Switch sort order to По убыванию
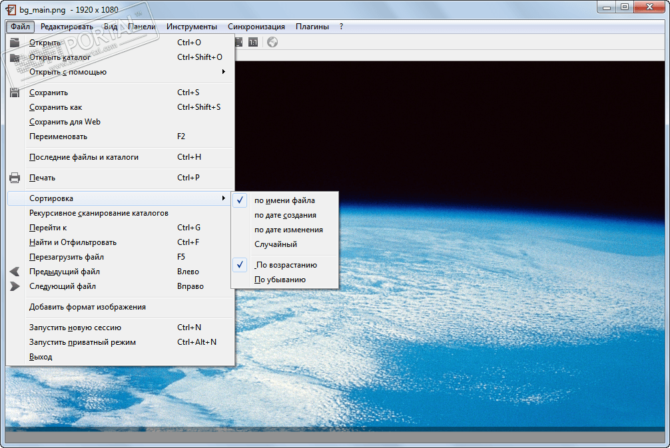Screen dimensions: 670x448 click(280, 280)
